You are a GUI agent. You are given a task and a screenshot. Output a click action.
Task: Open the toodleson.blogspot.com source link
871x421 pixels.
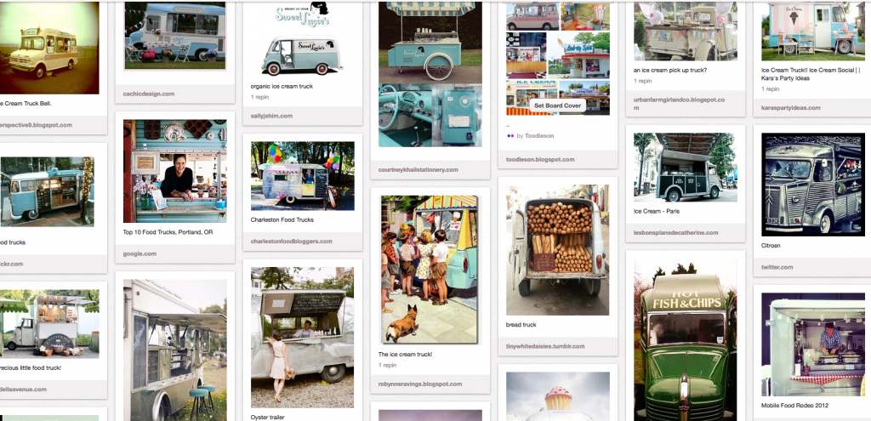[540, 159]
